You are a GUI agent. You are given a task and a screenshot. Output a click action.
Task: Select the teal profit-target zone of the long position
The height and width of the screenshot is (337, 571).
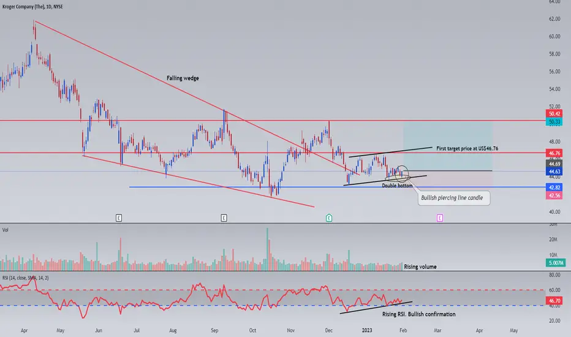[x=448, y=146]
